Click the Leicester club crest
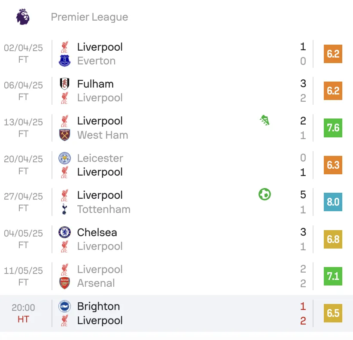Screen dimensions: 353x340 pos(64,158)
